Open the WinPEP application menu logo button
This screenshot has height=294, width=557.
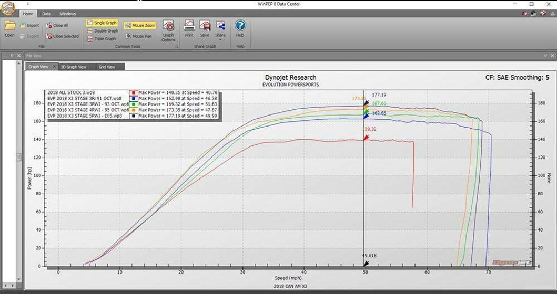[8, 8]
